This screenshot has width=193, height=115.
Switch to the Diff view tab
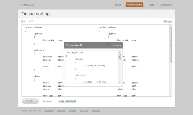[31, 21]
